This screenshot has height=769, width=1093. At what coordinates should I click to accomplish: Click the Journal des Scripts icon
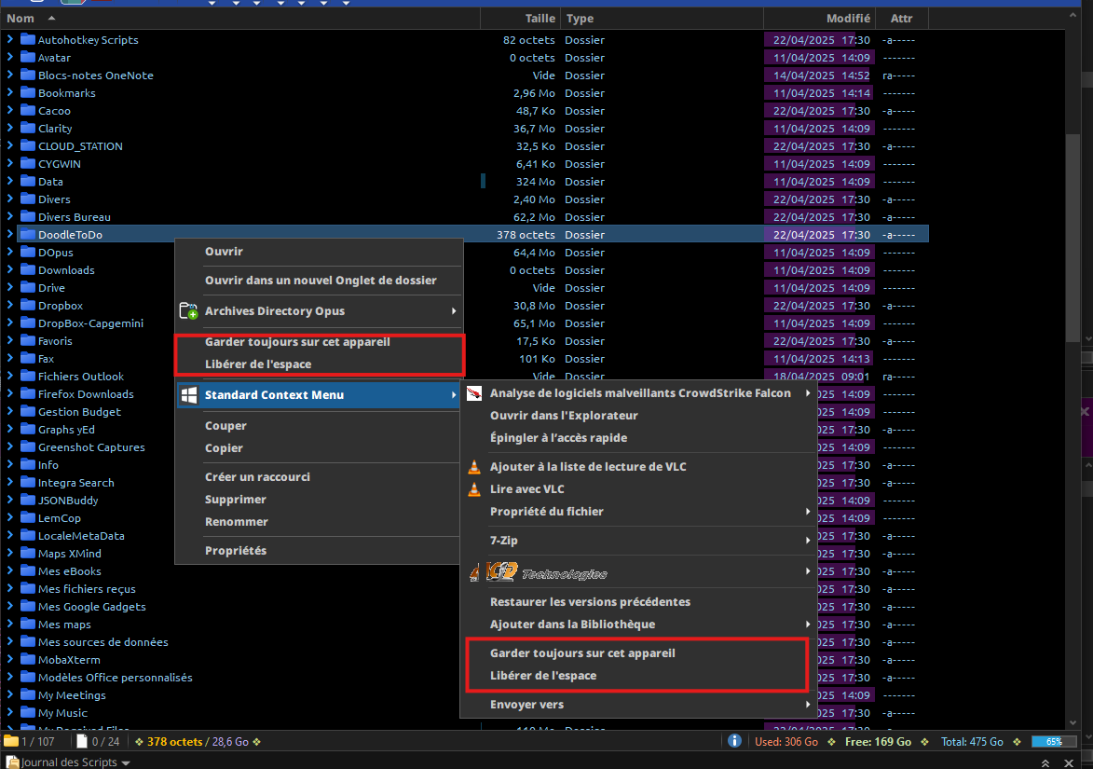[x=12, y=762]
